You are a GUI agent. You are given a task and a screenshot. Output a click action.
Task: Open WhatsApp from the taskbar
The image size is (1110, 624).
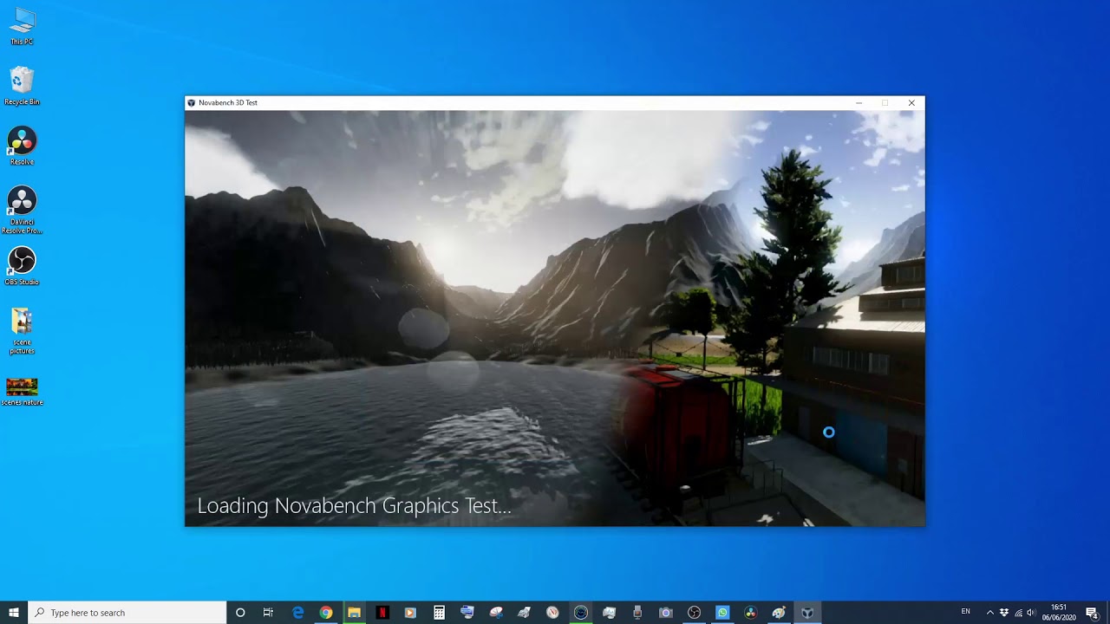click(x=722, y=613)
